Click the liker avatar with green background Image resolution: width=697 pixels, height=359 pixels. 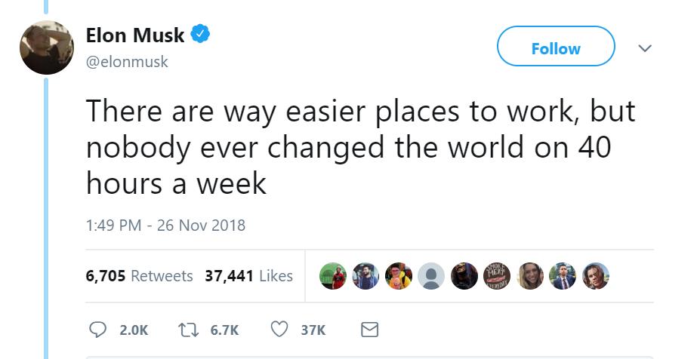pos(333,276)
